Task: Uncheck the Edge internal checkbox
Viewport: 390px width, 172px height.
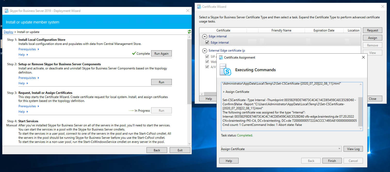Action: pos(207,43)
